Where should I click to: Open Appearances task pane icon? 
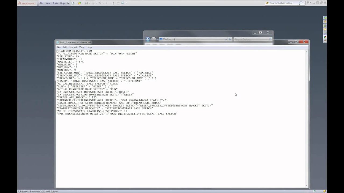coord(325,37)
